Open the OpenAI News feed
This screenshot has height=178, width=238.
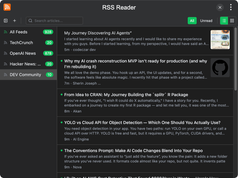pyautogui.click(x=23, y=53)
